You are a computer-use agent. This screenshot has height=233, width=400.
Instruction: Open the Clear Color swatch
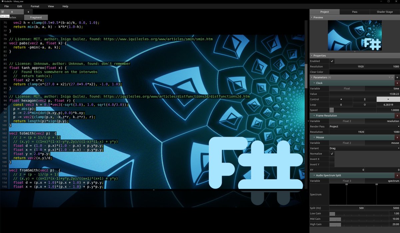(364, 72)
